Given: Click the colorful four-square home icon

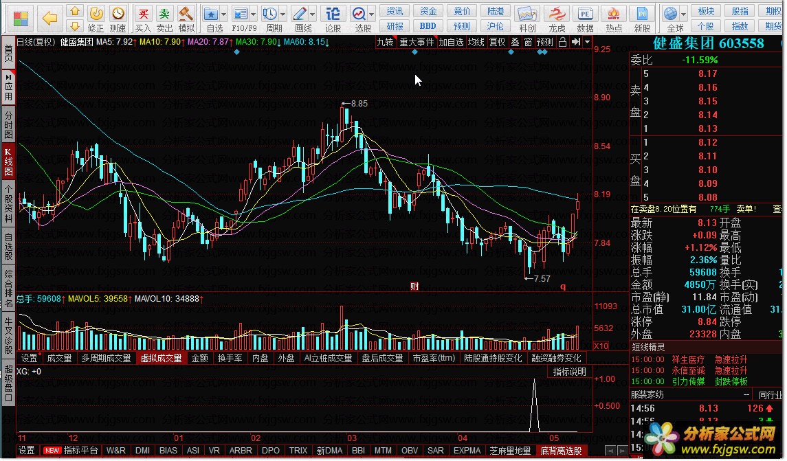Looking at the screenshot, I should (x=21, y=19).
